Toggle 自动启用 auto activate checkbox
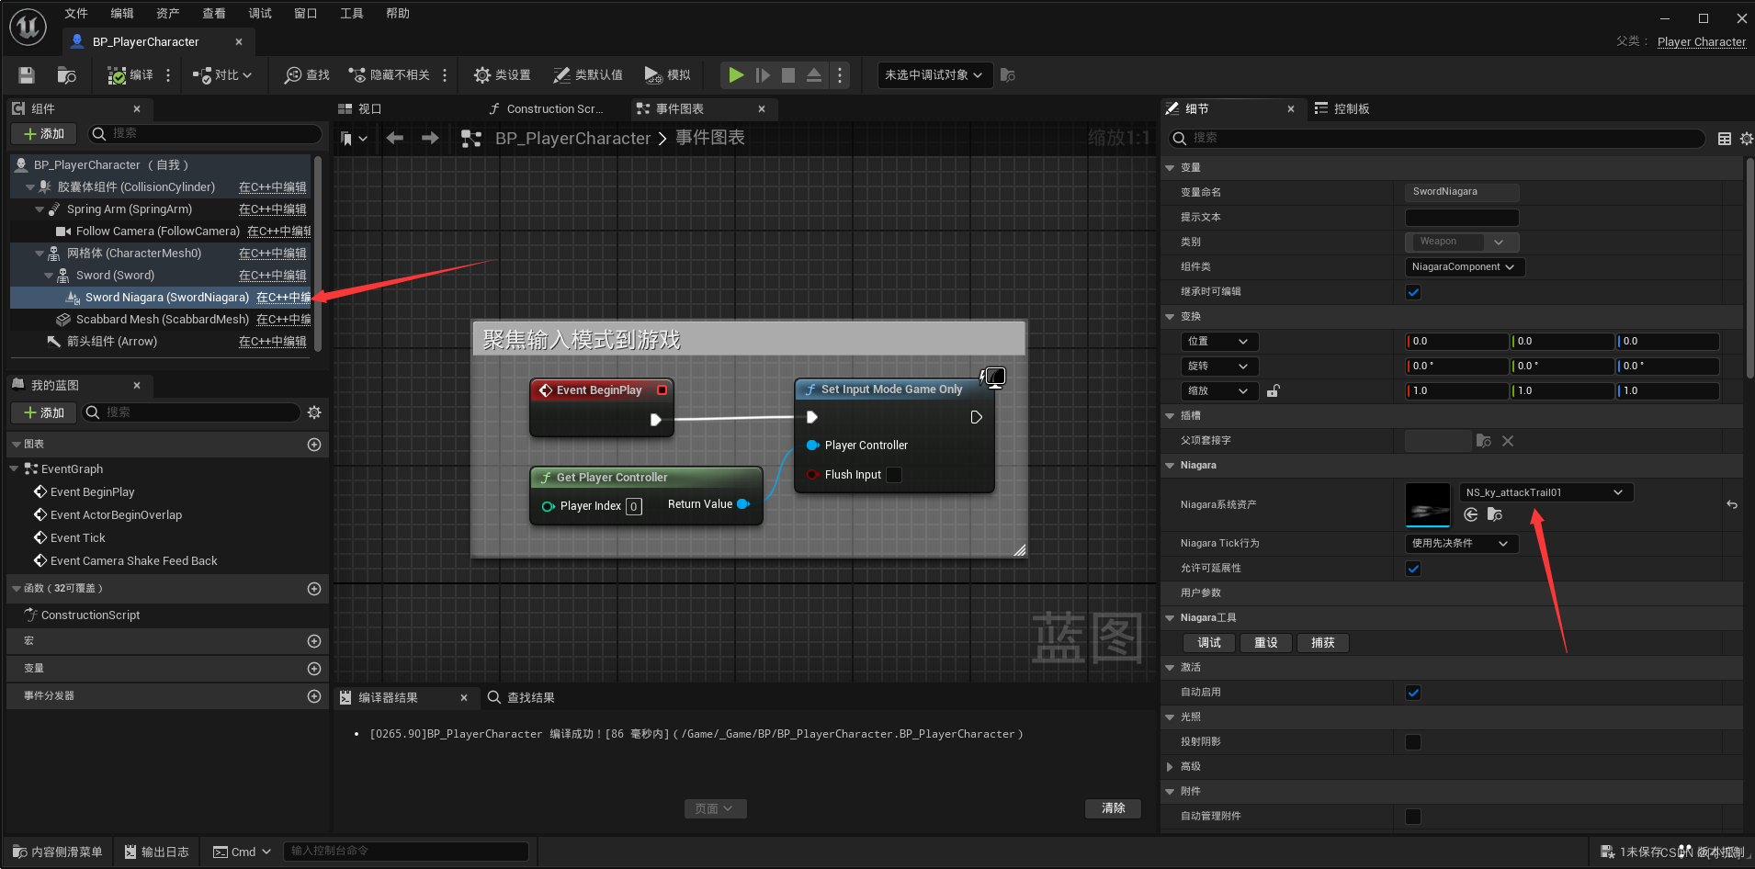The width and height of the screenshot is (1755, 869). [x=1413, y=693]
